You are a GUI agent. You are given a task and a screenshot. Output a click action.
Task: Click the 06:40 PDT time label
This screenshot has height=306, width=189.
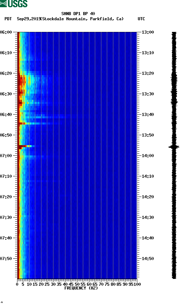coord(6,114)
